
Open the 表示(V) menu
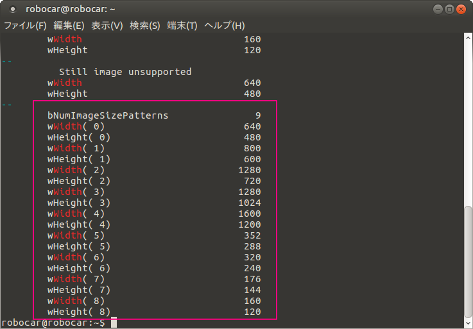tap(107, 26)
